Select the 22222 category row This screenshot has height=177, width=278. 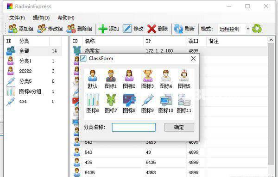point(33,71)
